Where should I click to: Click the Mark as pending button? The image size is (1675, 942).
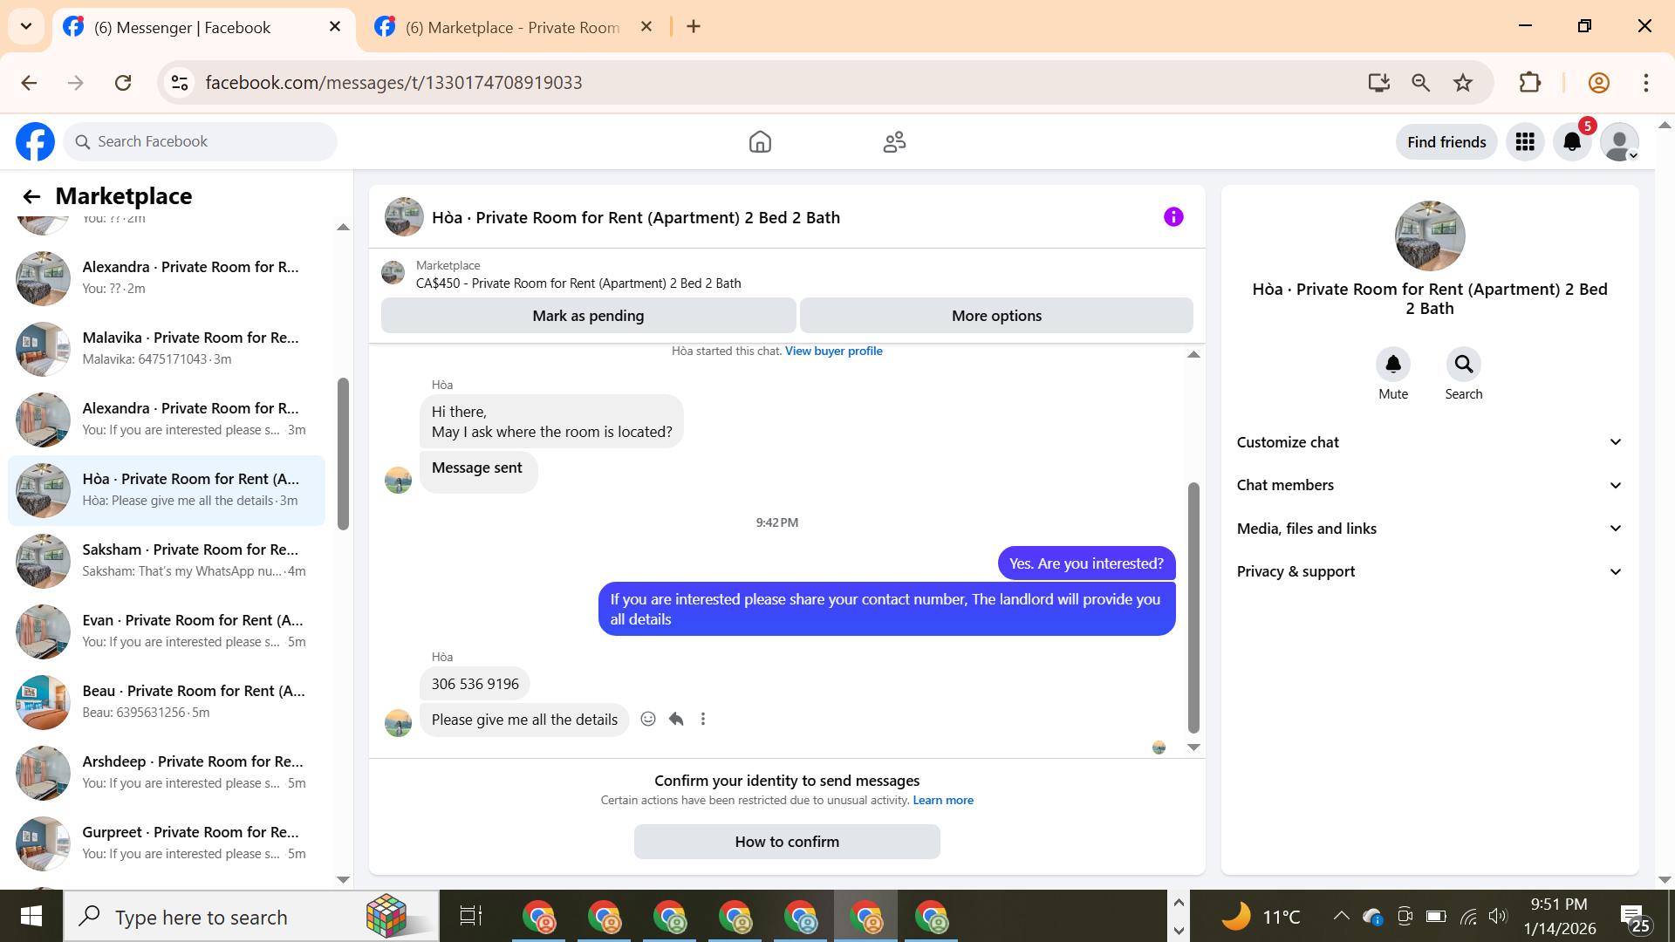(x=588, y=316)
